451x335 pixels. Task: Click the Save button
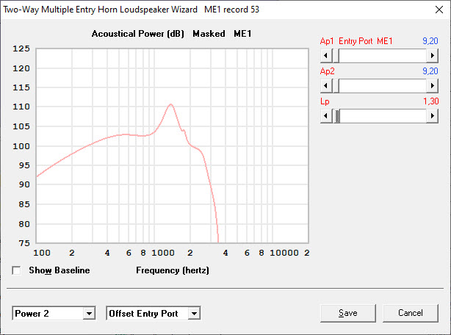(347, 313)
